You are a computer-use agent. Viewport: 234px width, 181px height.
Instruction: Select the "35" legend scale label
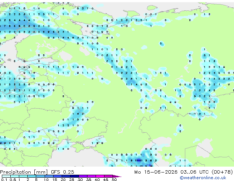pyautogui.click(x=89, y=180)
